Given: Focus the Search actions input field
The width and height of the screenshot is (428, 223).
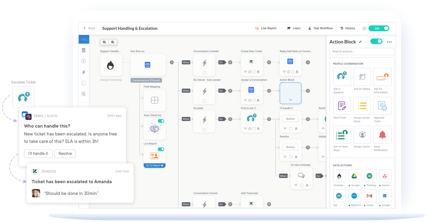Looking at the screenshot, I should pos(362,51).
